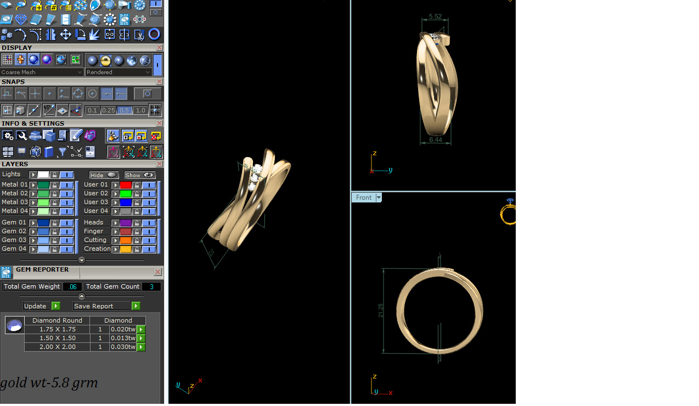Click Metal 03 green color swatch
699x406 pixels.
point(43,202)
